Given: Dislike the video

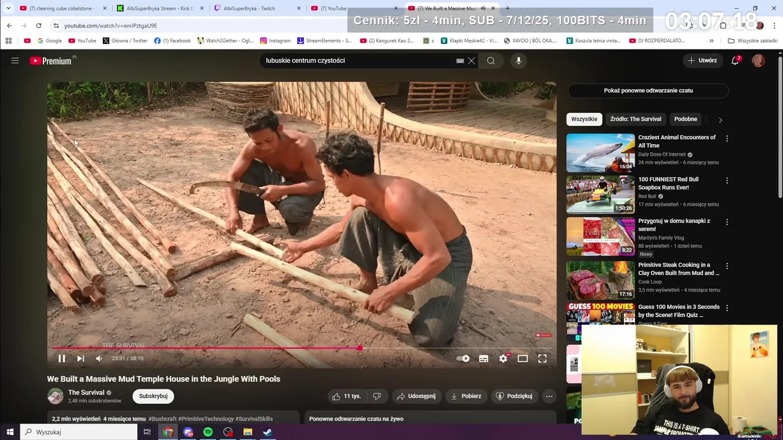Looking at the screenshot, I should click(377, 396).
